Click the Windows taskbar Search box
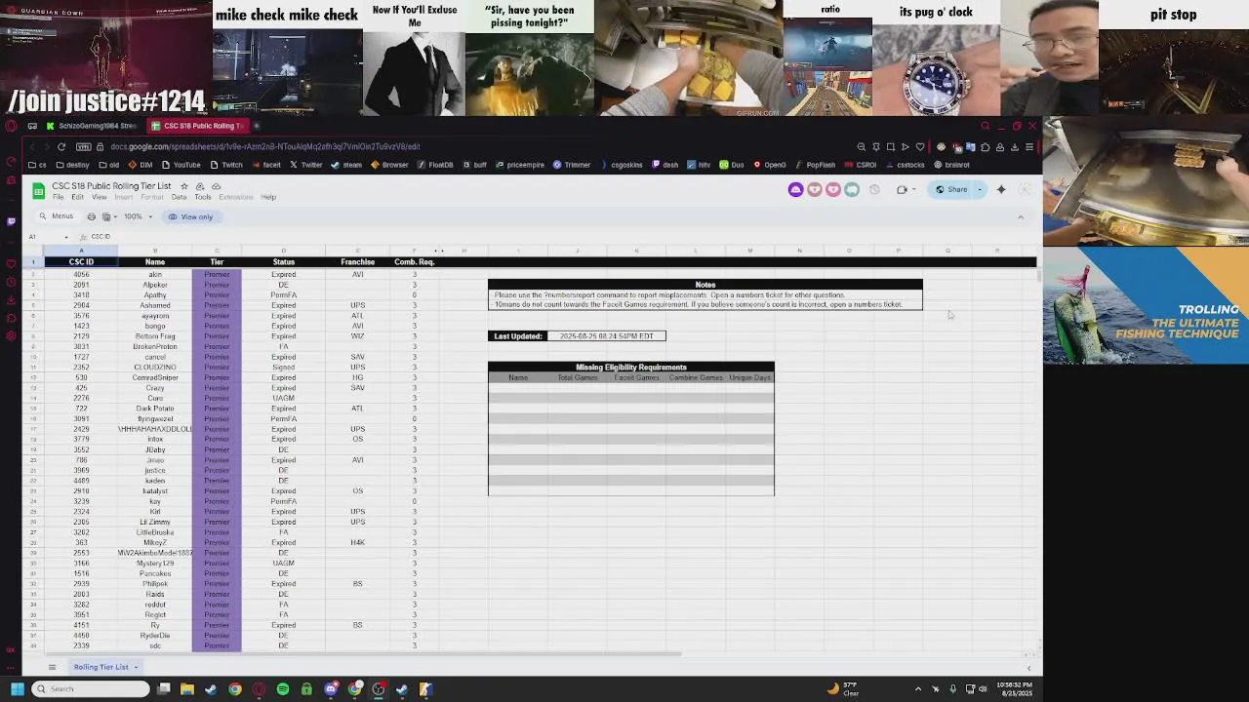This screenshot has width=1249, height=702. tap(90, 689)
